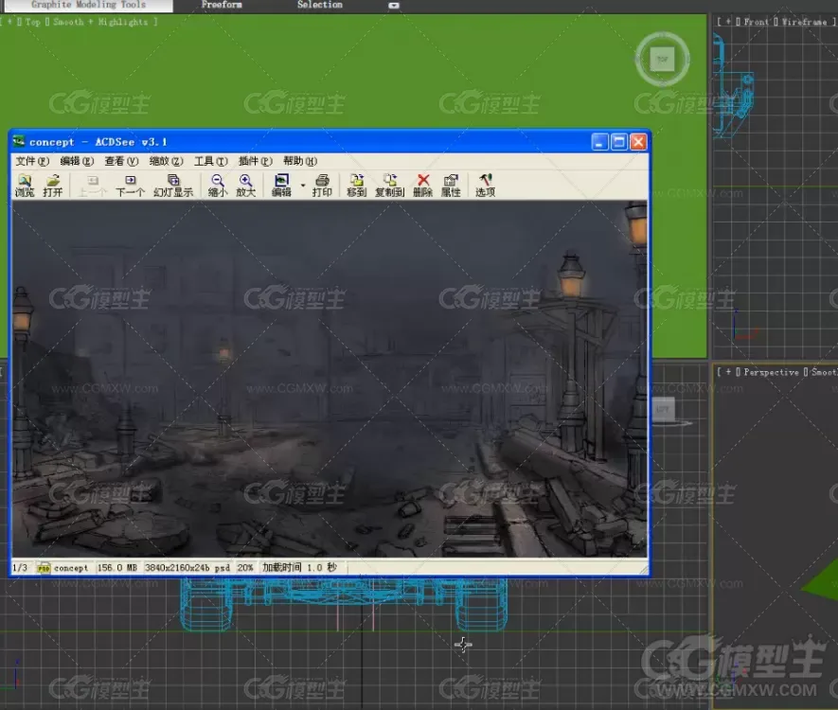Switch to the Graphite Modeling Tools tab
The image size is (838, 710).
pos(88,5)
